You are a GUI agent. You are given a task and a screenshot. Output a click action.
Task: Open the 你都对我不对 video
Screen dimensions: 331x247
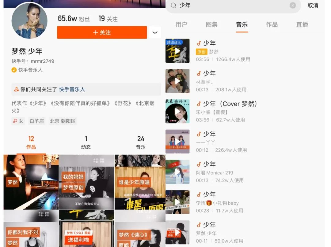point(31,228)
